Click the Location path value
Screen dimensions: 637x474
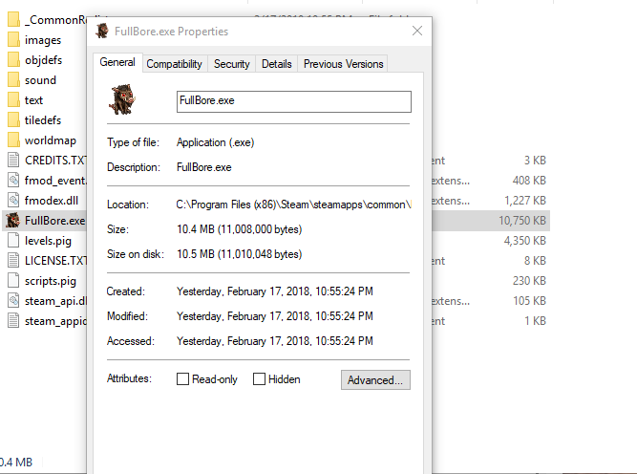[x=293, y=205]
